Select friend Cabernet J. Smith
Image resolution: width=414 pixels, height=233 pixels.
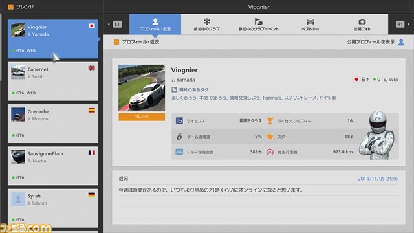pyautogui.click(x=53, y=81)
